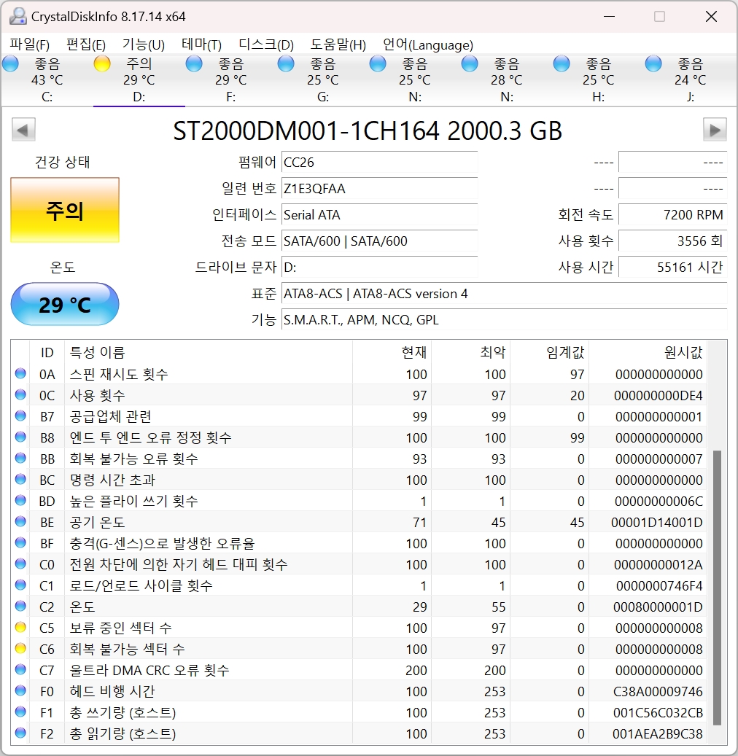This screenshot has width=738, height=756.
Task: Open the 도움말(H) menu
Action: (338, 45)
